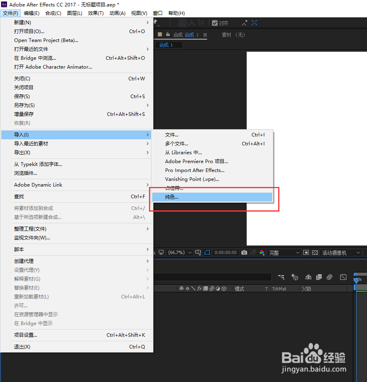367x382 pixels.
Task: Click the 父级 column header
Action: click(306, 289)
